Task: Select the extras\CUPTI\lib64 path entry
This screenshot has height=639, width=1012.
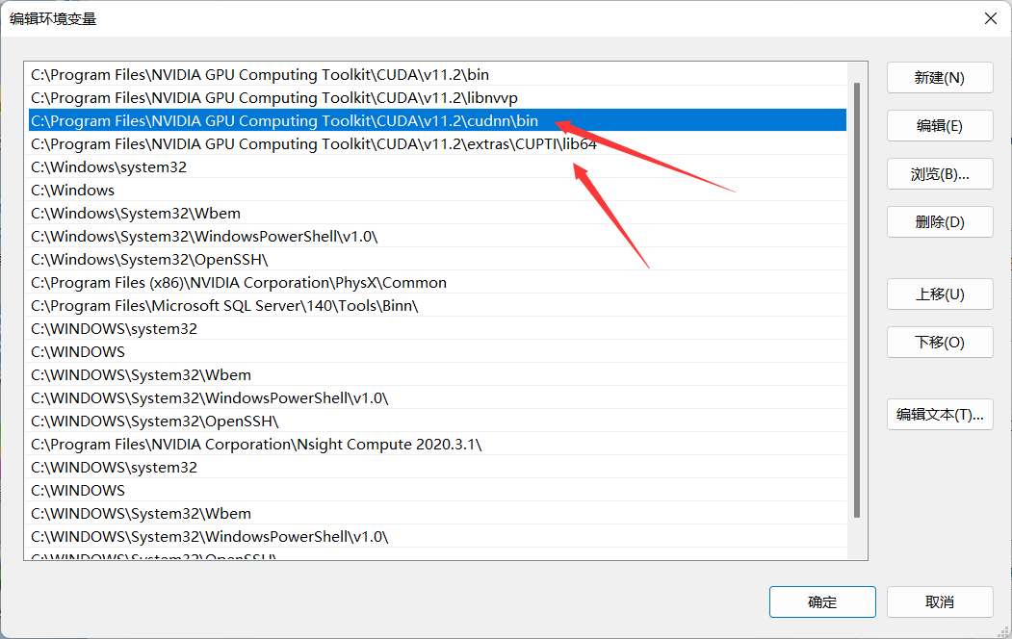Action: (437, 143)
